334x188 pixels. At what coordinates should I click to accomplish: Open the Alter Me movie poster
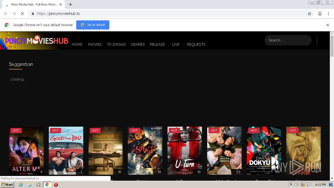click(x=26, y=151)
